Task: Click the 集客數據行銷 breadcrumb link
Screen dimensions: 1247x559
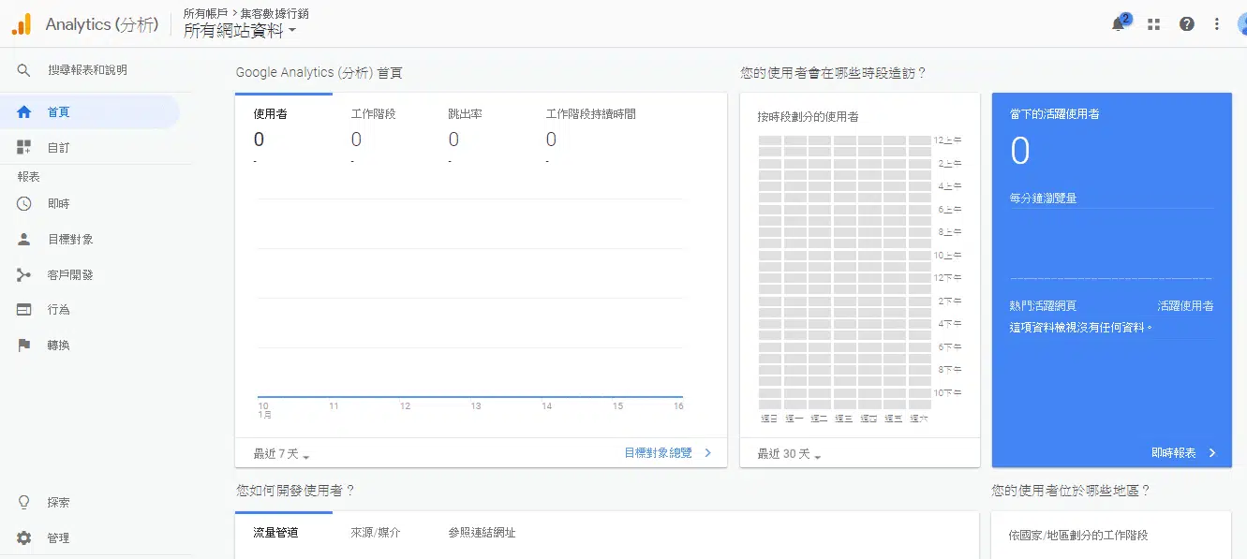Action: pos(275,14)
